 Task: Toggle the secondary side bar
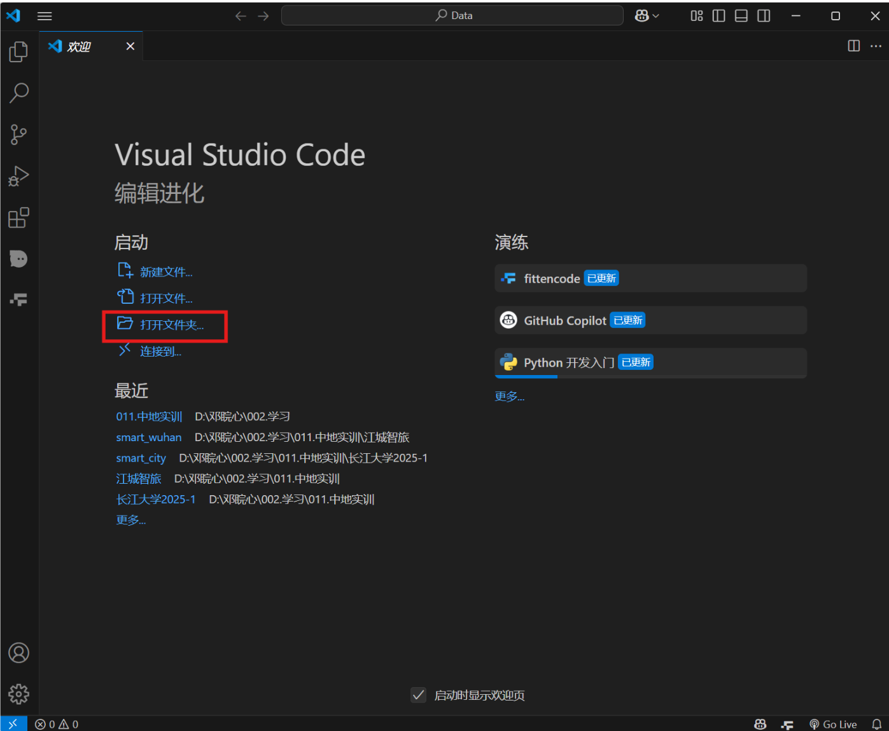(764, 16)
